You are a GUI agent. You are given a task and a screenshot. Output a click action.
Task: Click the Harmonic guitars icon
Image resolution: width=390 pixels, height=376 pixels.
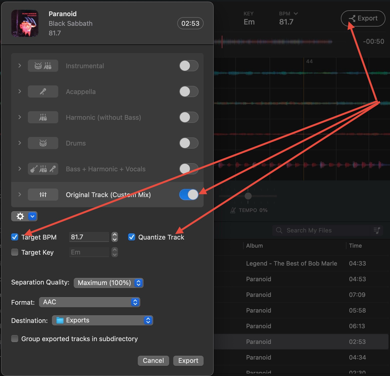[43, 117]
